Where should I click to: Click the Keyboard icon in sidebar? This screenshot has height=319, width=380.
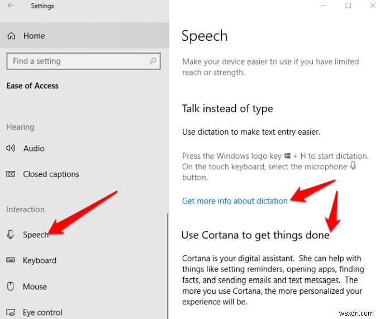point(11,260)
